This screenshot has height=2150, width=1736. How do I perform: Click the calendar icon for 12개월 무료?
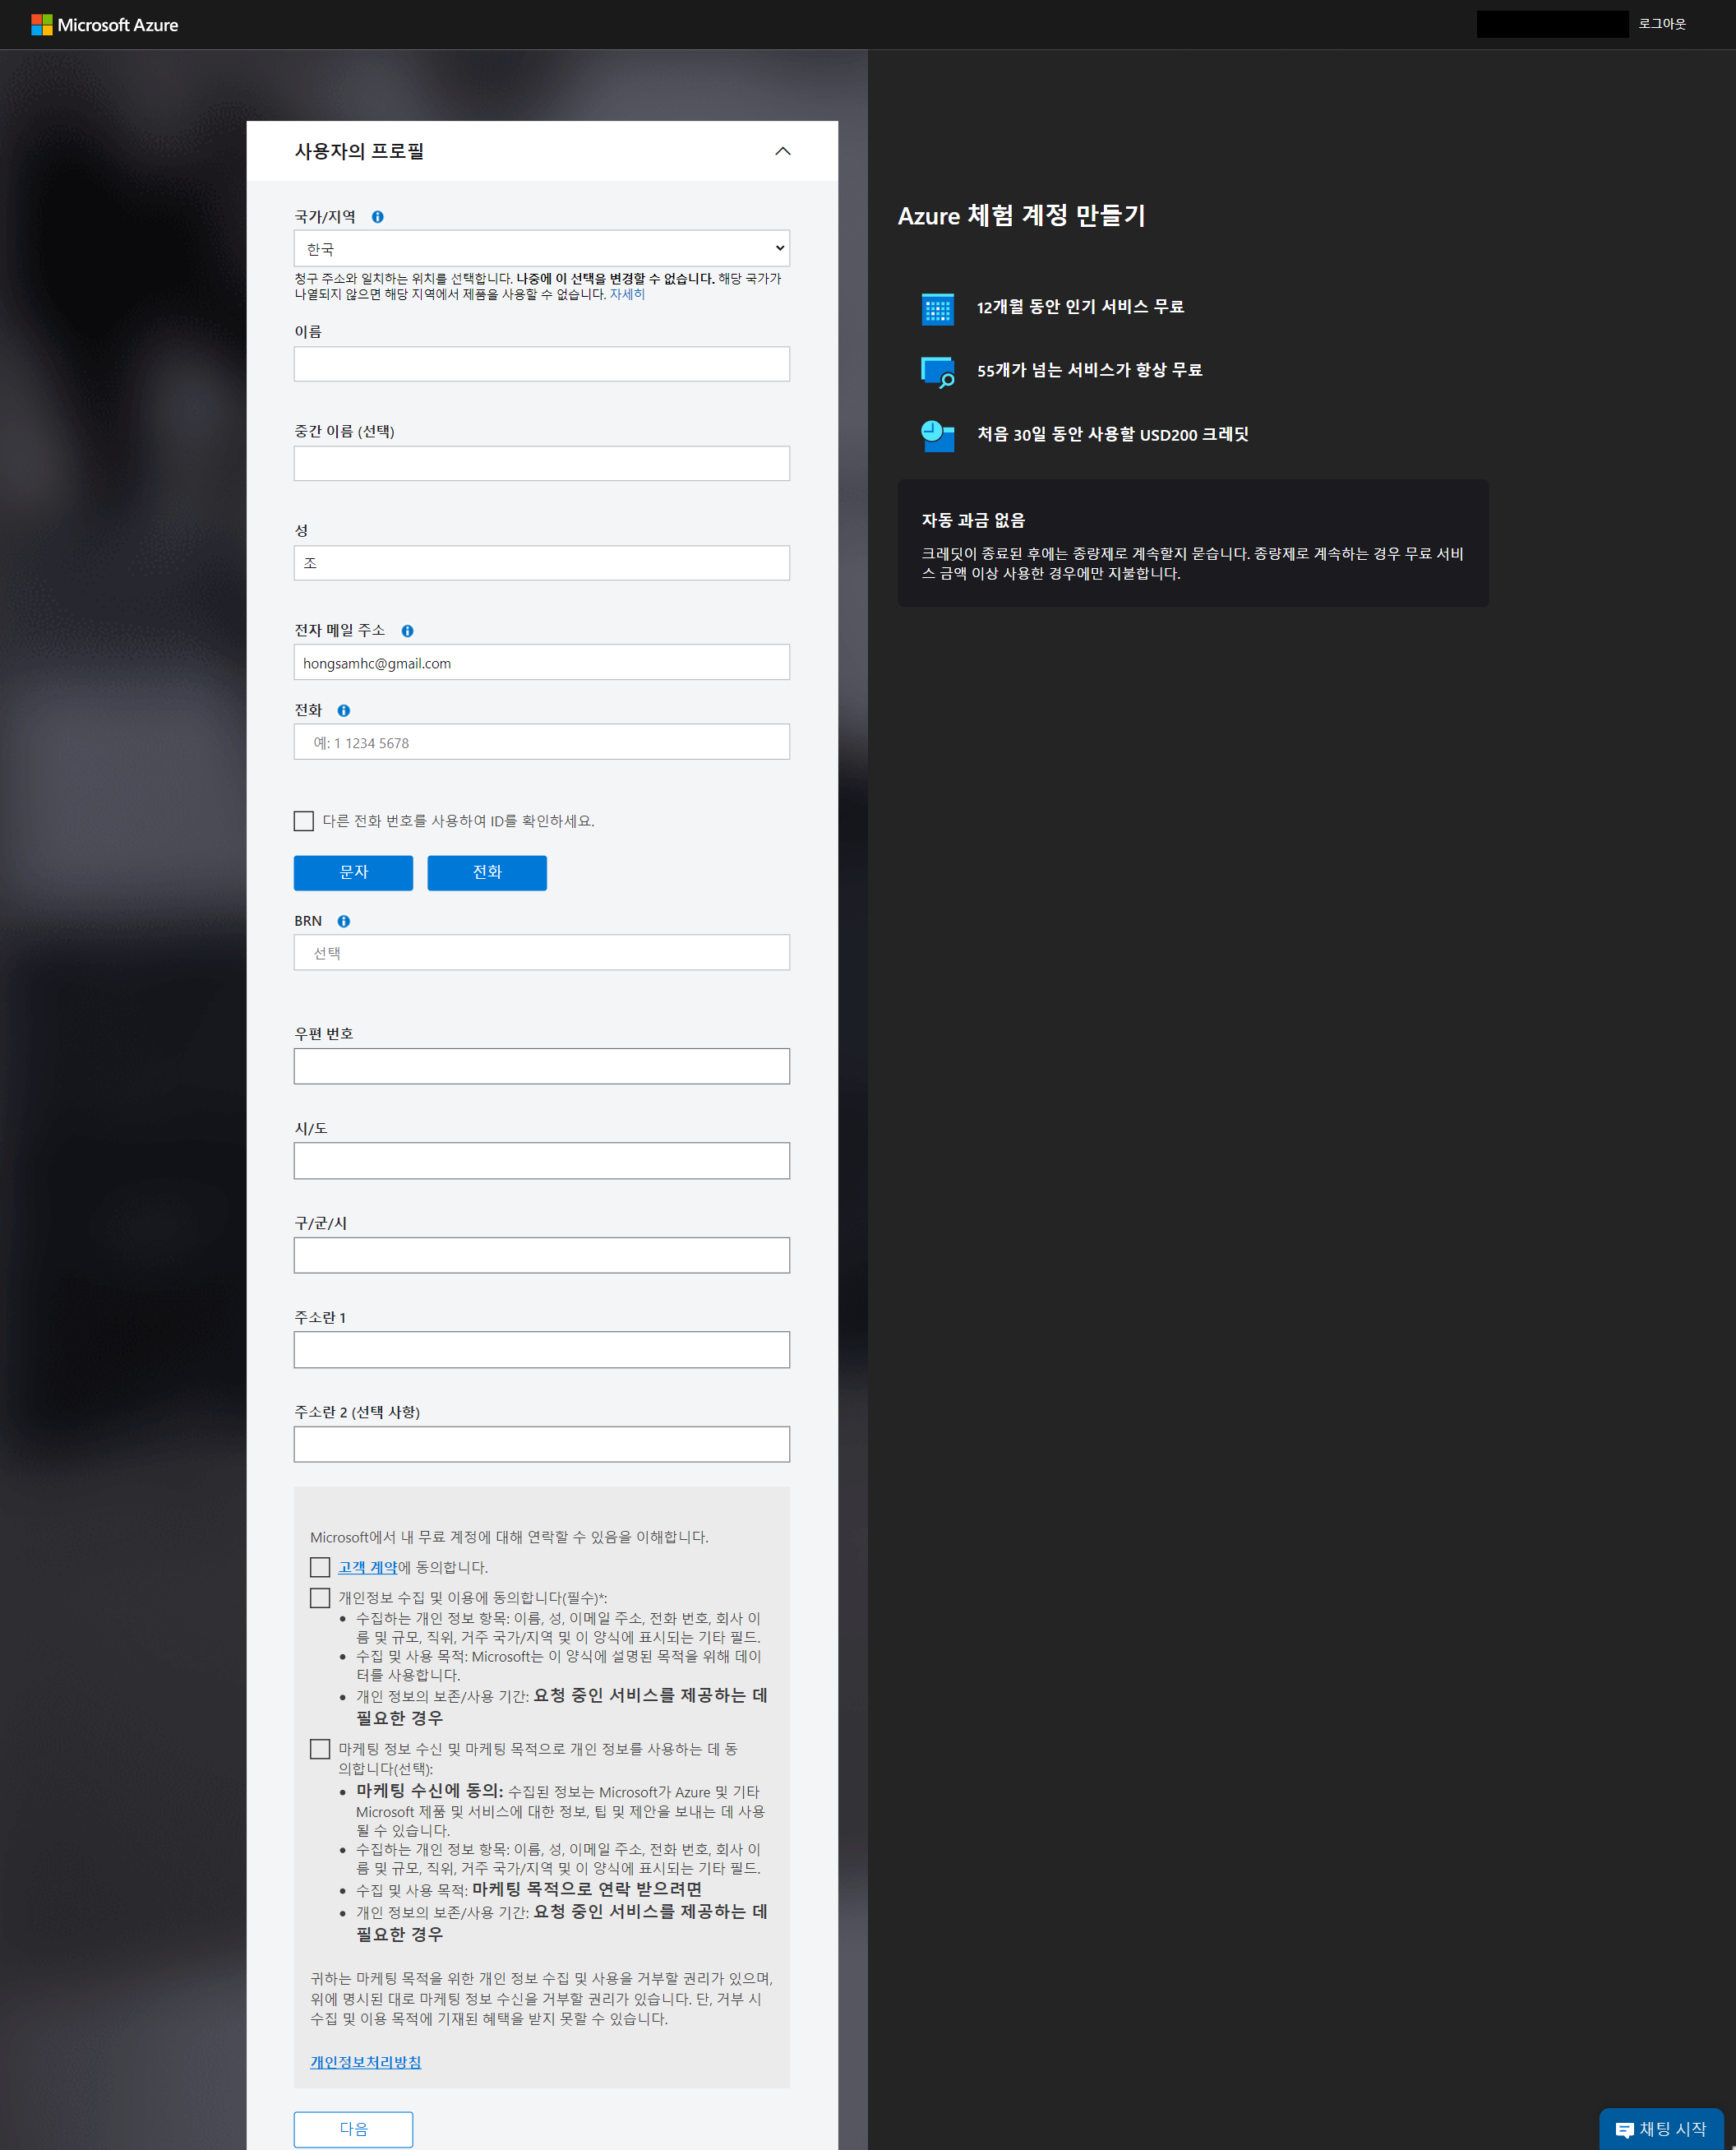pos(937,308)
